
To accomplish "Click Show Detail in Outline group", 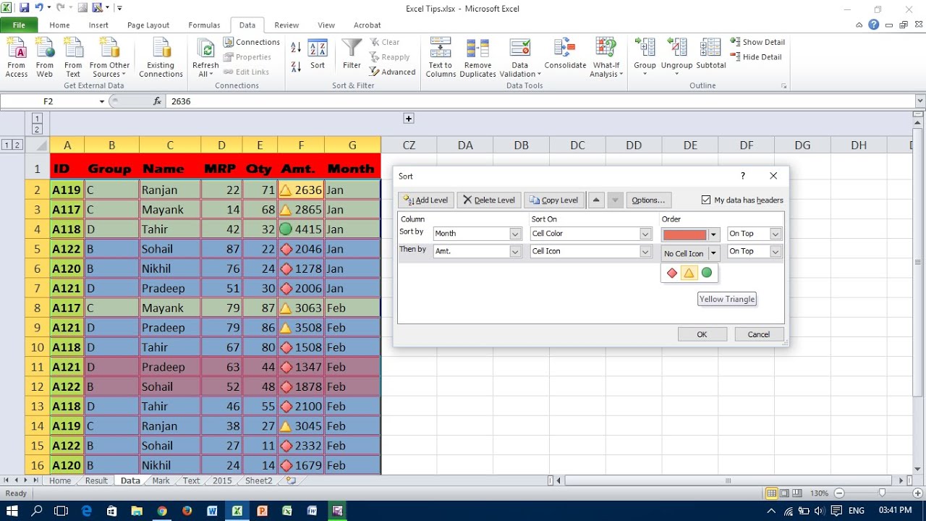I will tap(757, 42).
